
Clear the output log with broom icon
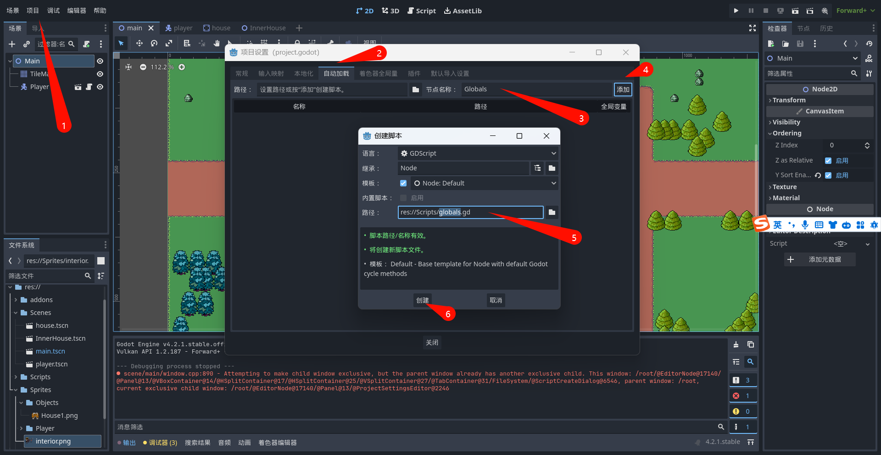click(736, 344)
